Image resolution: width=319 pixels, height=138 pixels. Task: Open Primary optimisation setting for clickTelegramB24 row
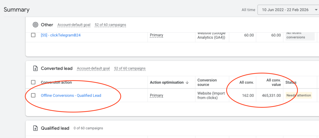point(156,35)
